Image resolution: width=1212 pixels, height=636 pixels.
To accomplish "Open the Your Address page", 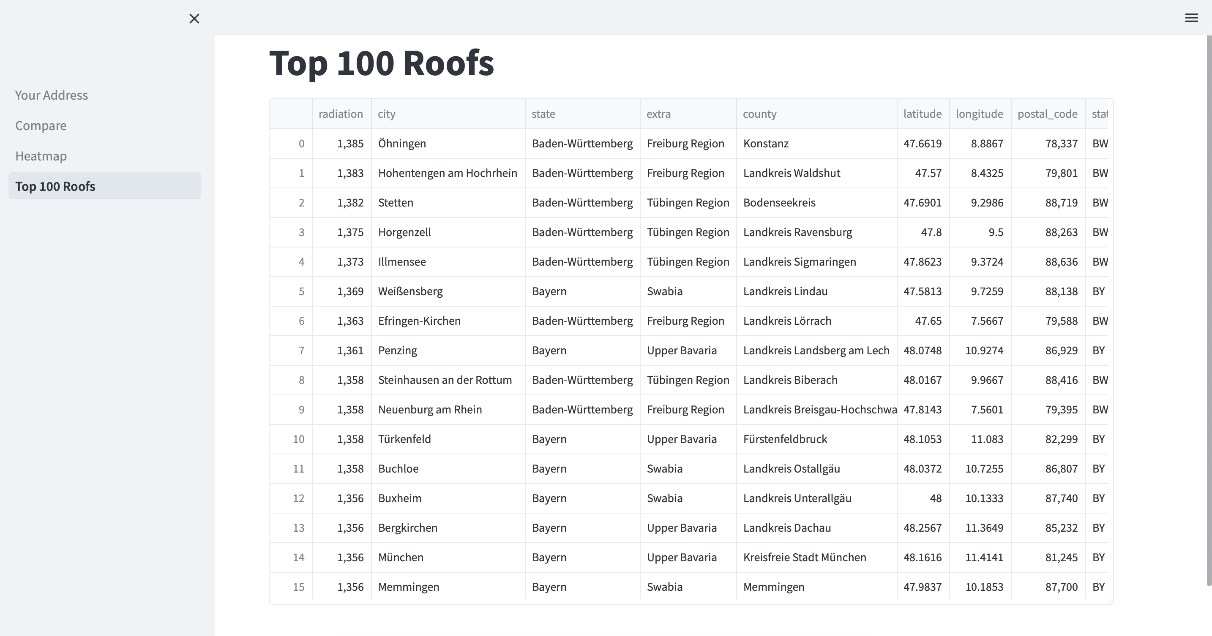I will [51, 95].
